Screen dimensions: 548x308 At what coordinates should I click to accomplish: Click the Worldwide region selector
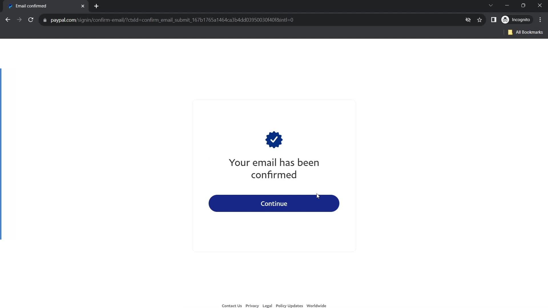pyautogui.click(x=316, y=305)
